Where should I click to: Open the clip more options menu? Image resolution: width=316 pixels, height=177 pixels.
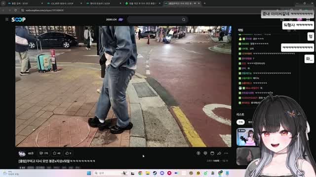[226, 153]
